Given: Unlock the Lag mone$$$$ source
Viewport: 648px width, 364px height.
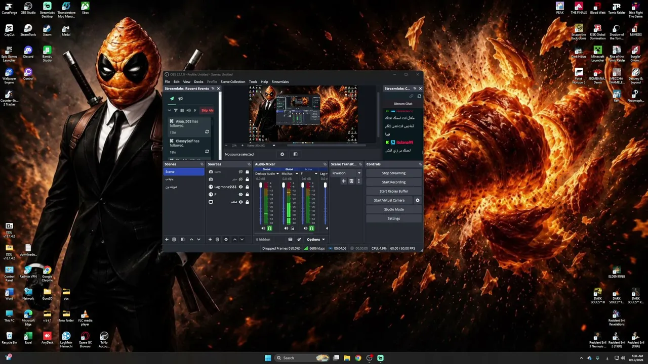Looking at the screenshot, I should coord(247,187).
